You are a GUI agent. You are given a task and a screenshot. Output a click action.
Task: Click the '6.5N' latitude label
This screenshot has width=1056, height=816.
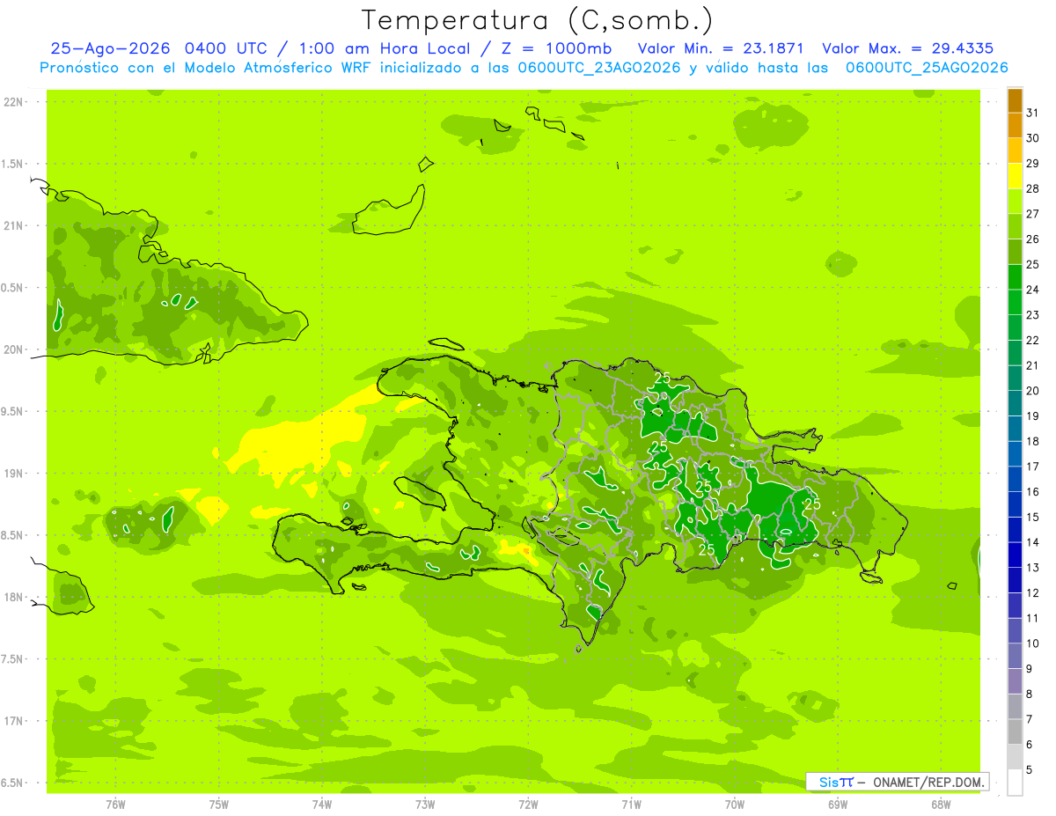tap(13, 783)
